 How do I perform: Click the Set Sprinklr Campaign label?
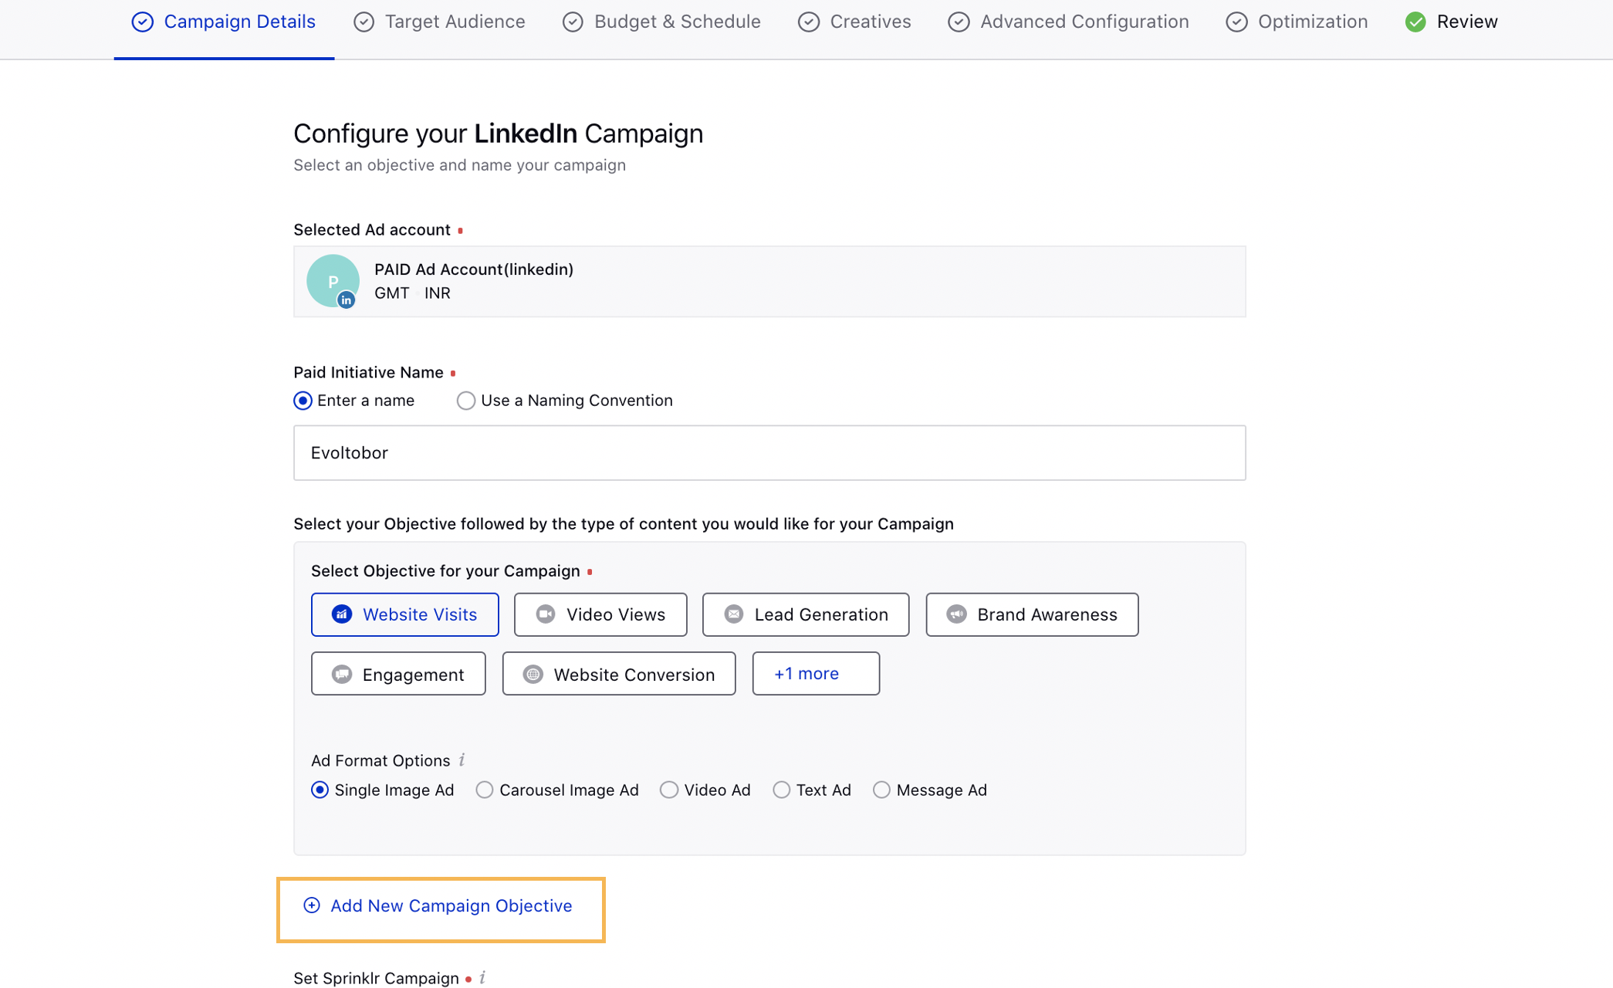(376, 978)
